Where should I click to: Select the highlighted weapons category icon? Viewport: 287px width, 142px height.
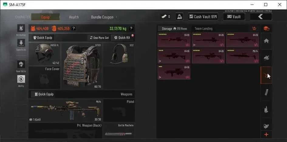[266, 75]
